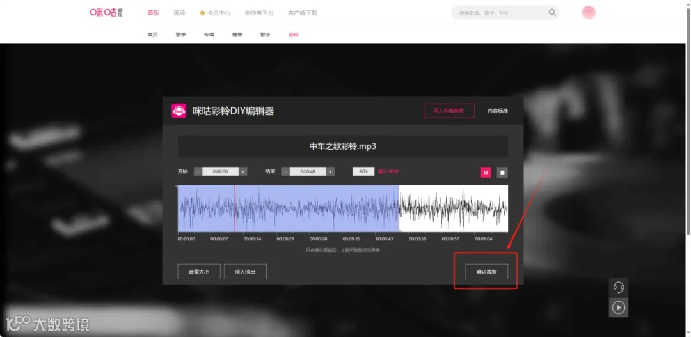Confirm the cut with 确认裁剪
691x337 pixels.
(486, 272)
